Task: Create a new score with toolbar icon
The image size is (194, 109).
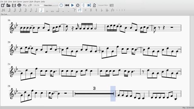Action: point(3,5)
